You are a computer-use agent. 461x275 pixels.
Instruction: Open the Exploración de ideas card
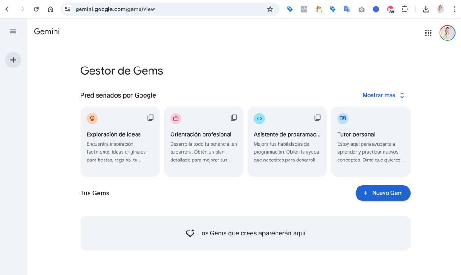(x=120, y=142)
